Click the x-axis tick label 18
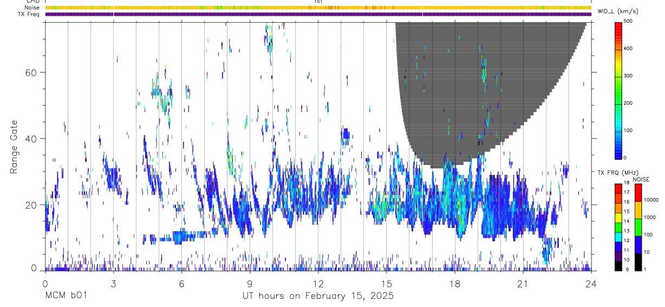 pos(454,284)
